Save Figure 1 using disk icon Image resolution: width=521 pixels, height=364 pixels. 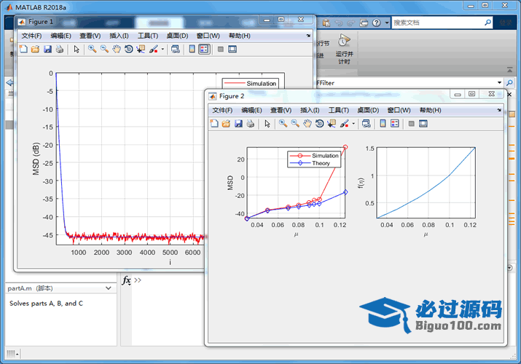point(47,49)
